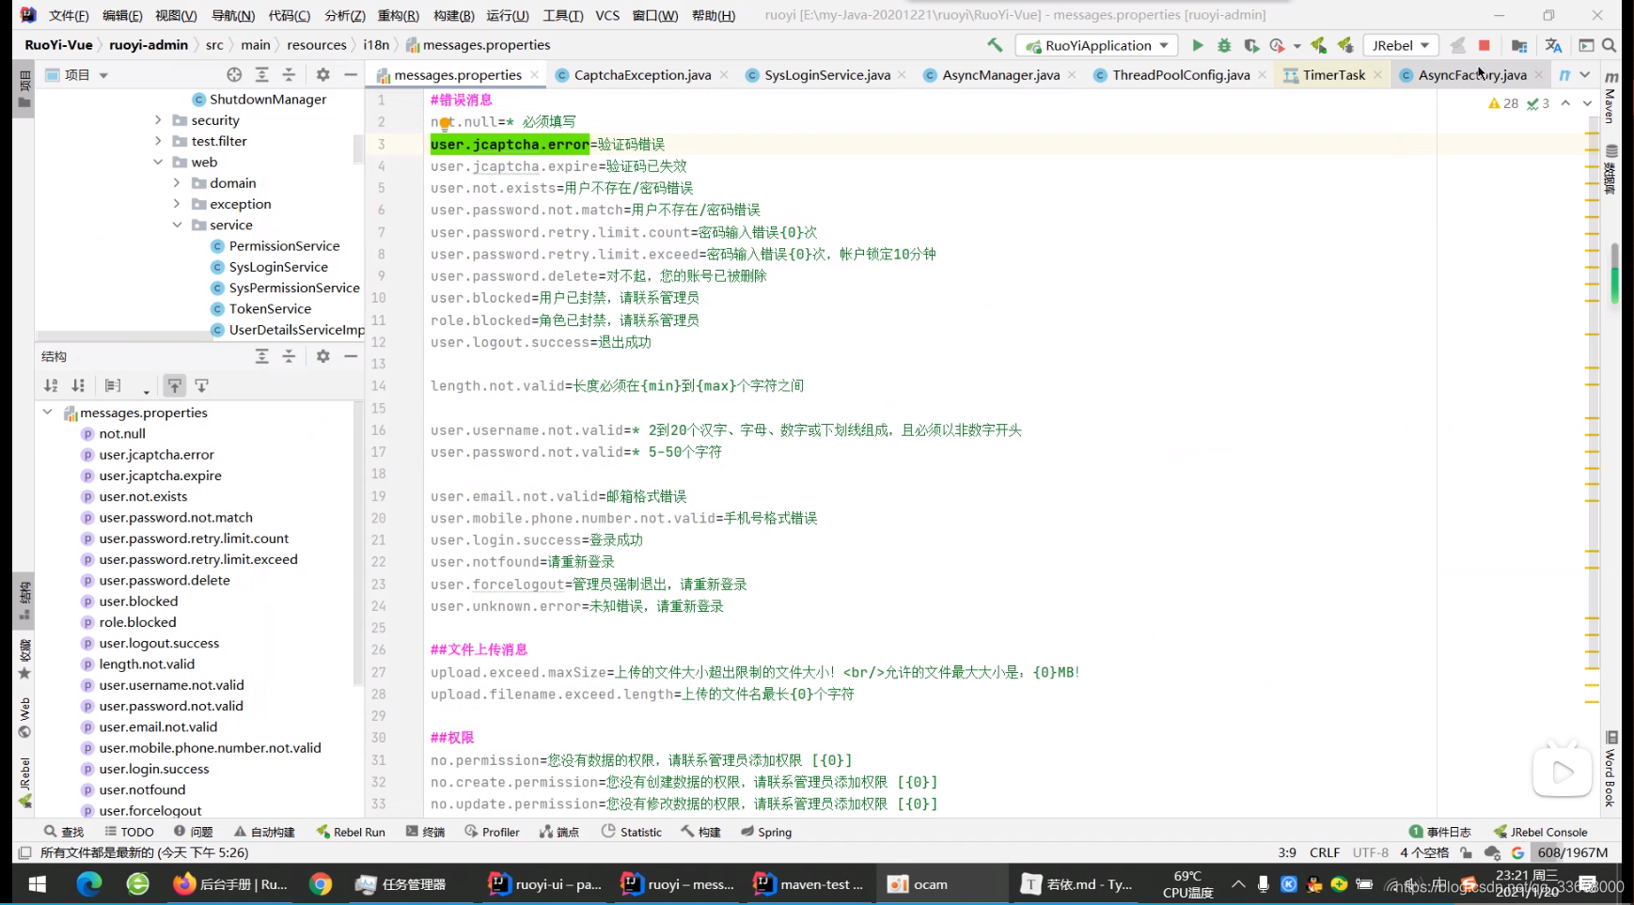Open project panel settings gear
The width and height of the screenshot is (1634, 905).
pos(322,74)
